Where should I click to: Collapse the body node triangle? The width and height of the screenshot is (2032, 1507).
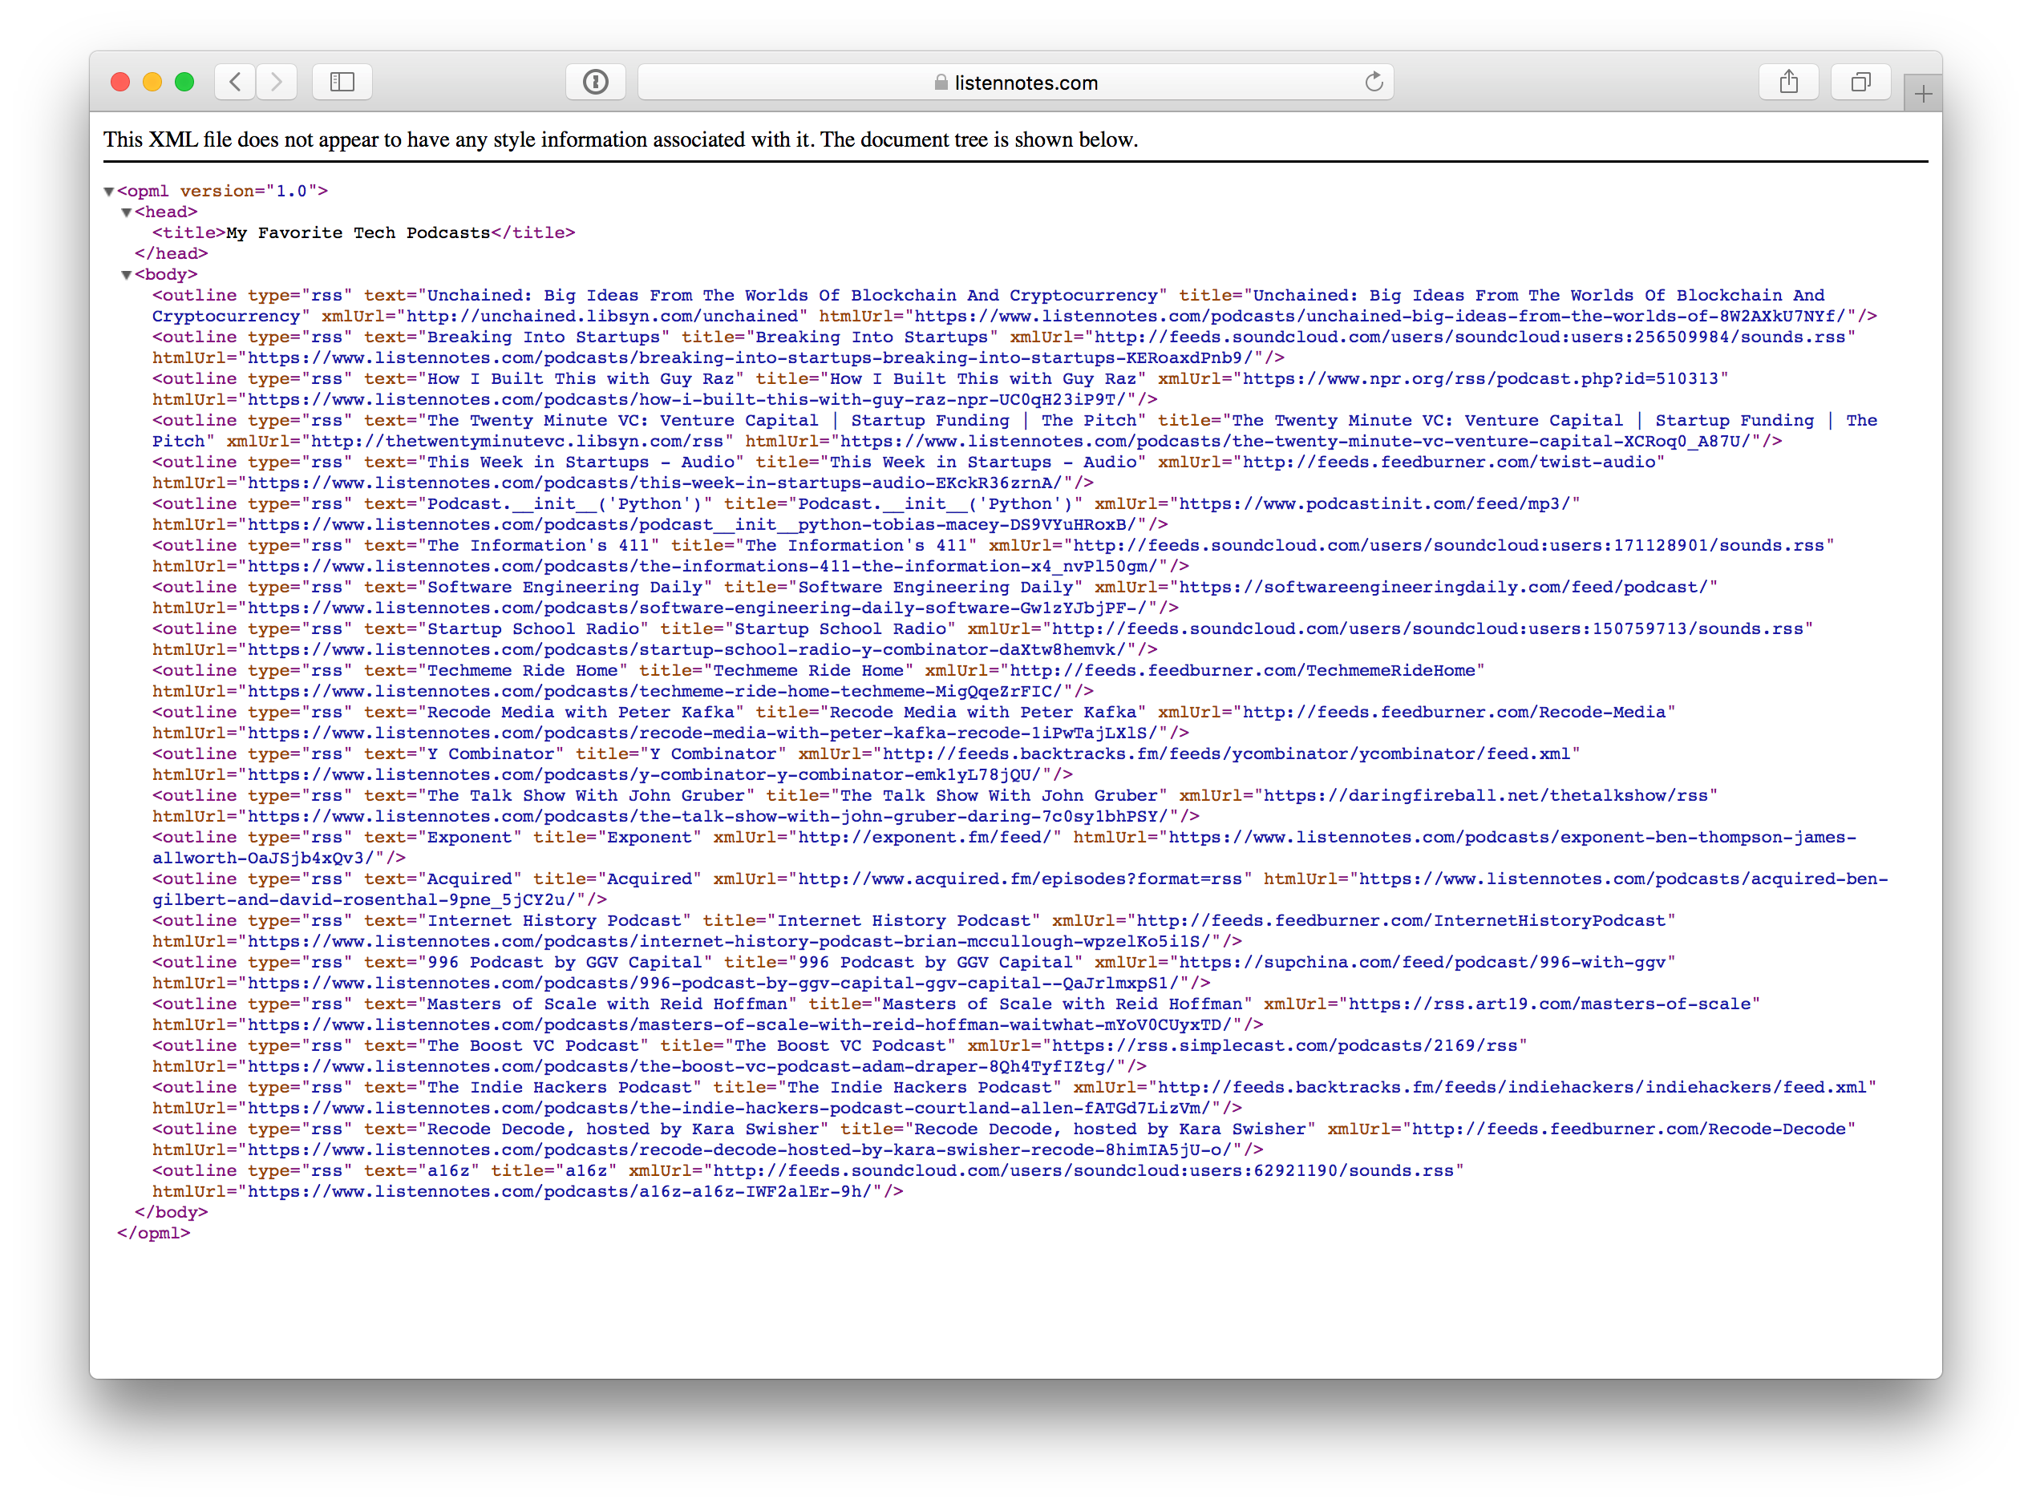coord(127,275)
